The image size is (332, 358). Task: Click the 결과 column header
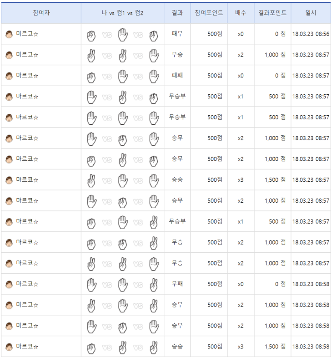[177, 13]
